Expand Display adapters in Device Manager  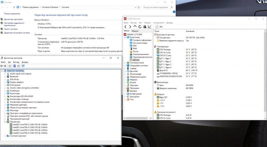point(5,82)
